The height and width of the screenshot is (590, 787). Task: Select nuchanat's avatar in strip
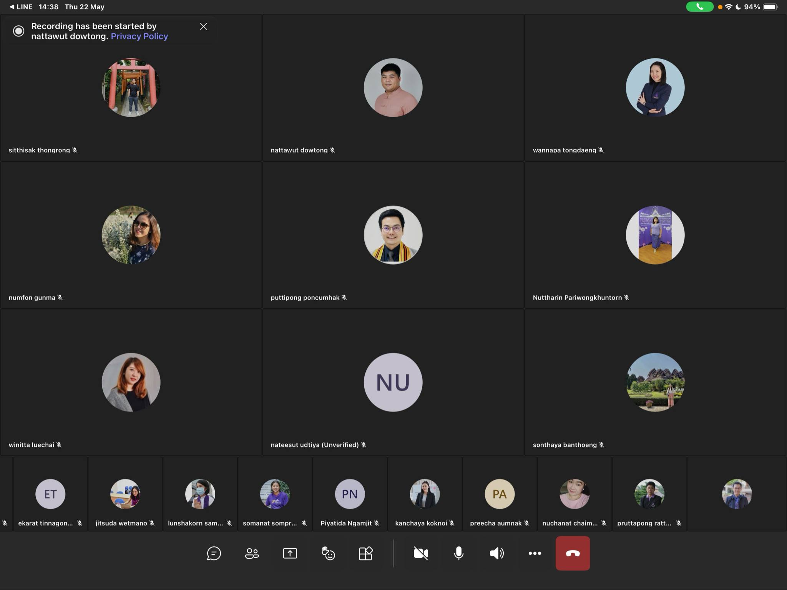574,494
